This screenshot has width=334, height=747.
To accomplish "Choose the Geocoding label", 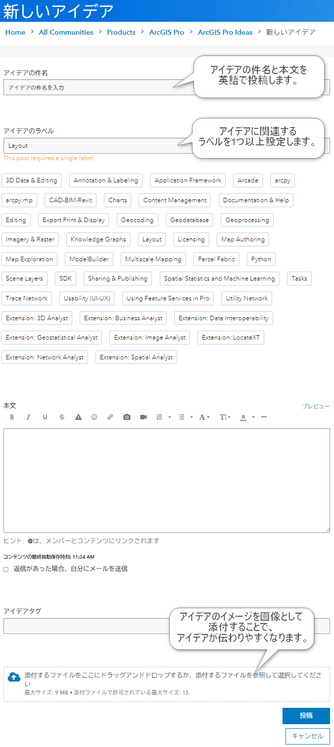I will pyautogui.click(x=138, y=220).
